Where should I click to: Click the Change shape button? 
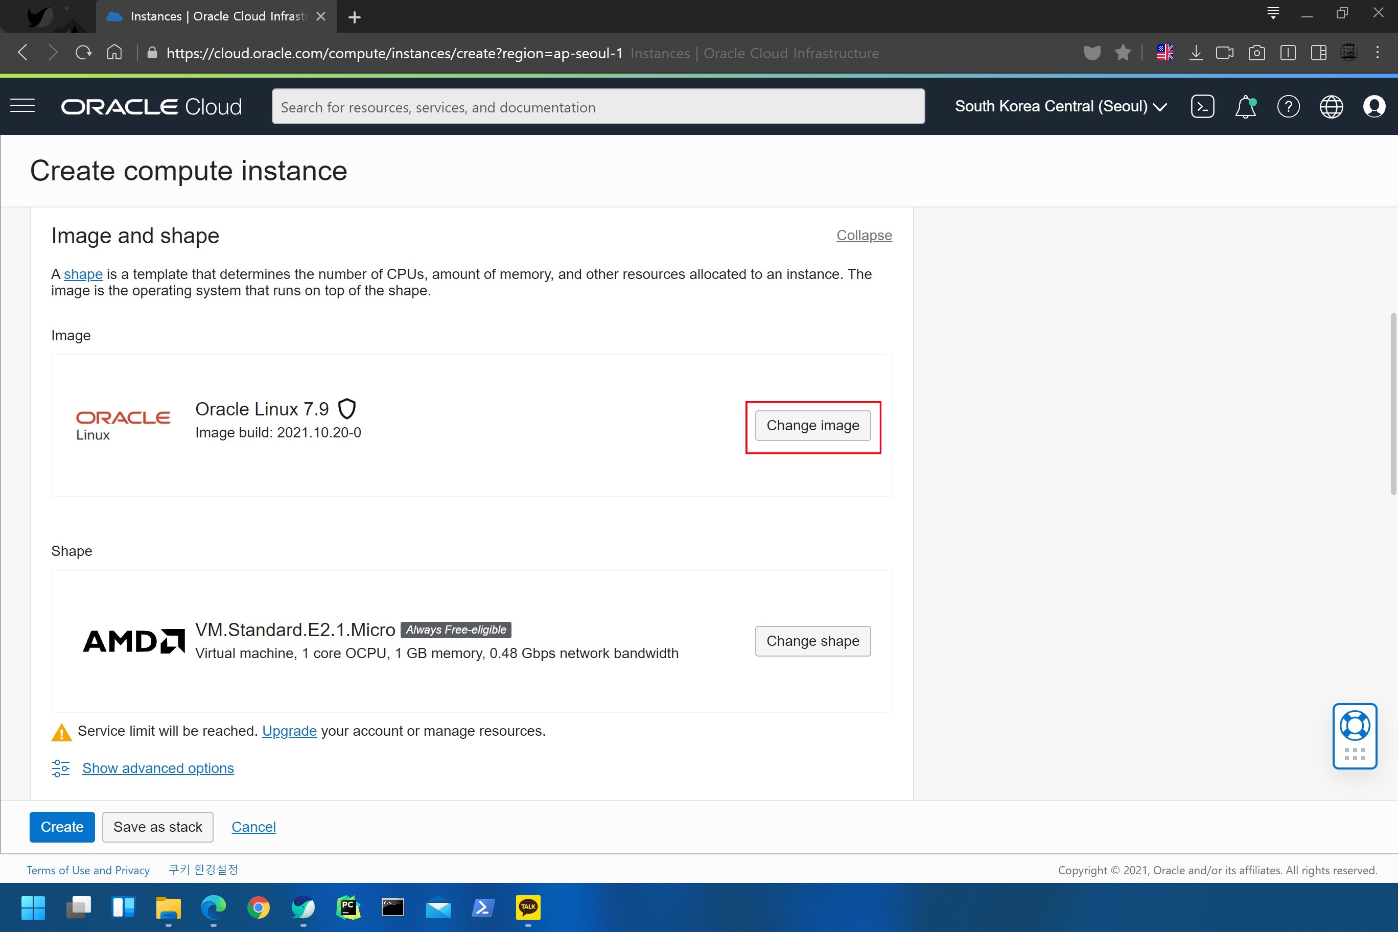(x=812, y=641)
